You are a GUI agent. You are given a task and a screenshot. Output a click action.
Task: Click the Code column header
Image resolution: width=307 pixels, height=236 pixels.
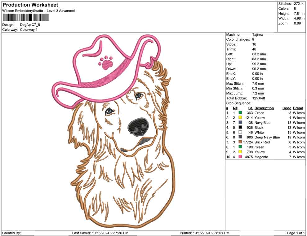pos(287,108)
